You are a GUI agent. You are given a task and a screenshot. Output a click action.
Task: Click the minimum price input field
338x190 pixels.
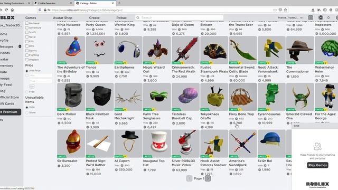(41, 75)
